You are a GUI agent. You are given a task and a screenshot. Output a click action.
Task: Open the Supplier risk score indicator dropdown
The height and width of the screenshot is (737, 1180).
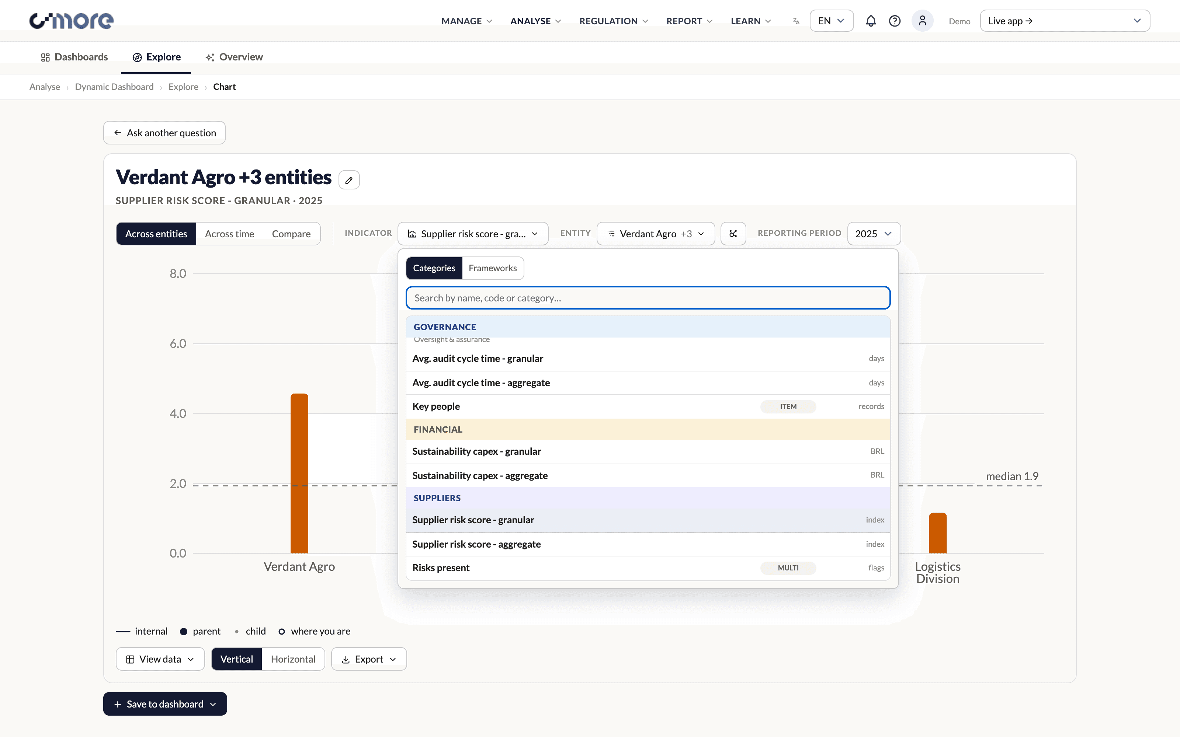[x=472, y=234]
